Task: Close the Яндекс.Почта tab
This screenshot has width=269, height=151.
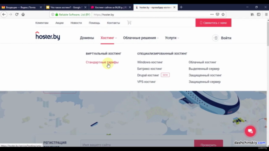Action: coord(41,8)
